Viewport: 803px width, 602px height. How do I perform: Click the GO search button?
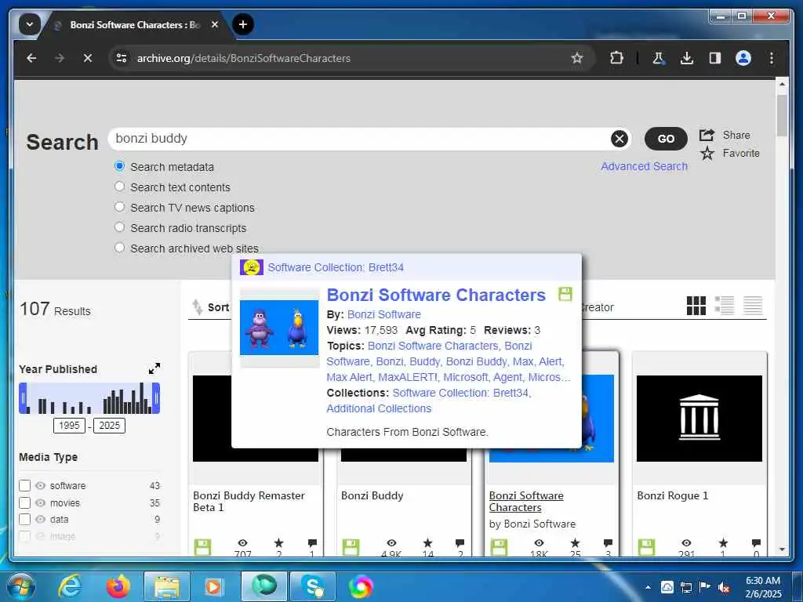pyautogui.click(x=666, y=139)
